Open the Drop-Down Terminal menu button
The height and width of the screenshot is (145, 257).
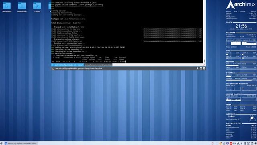pyautogui.click(x=201, y=68)
